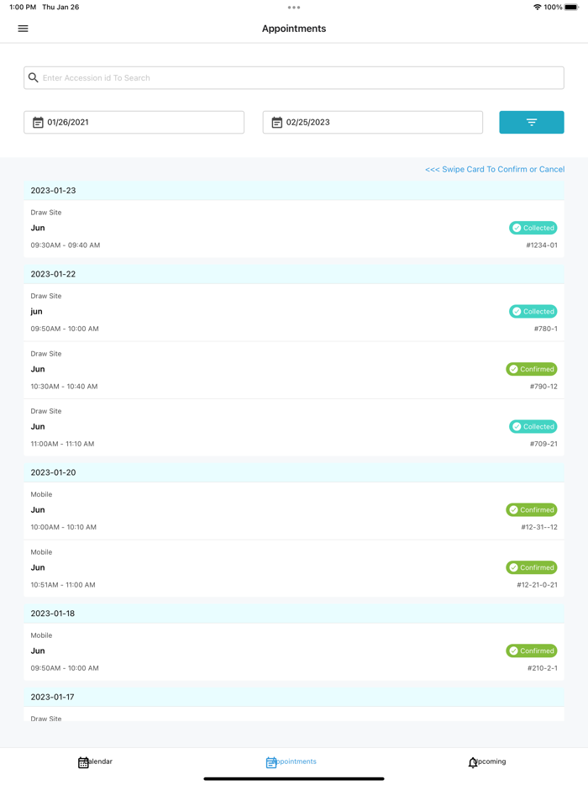Click the Collected badge for #1234-01

point(533,228)
